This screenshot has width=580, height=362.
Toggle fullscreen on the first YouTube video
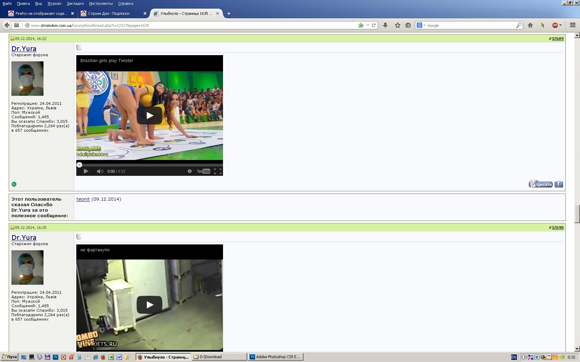click(218, 171)
